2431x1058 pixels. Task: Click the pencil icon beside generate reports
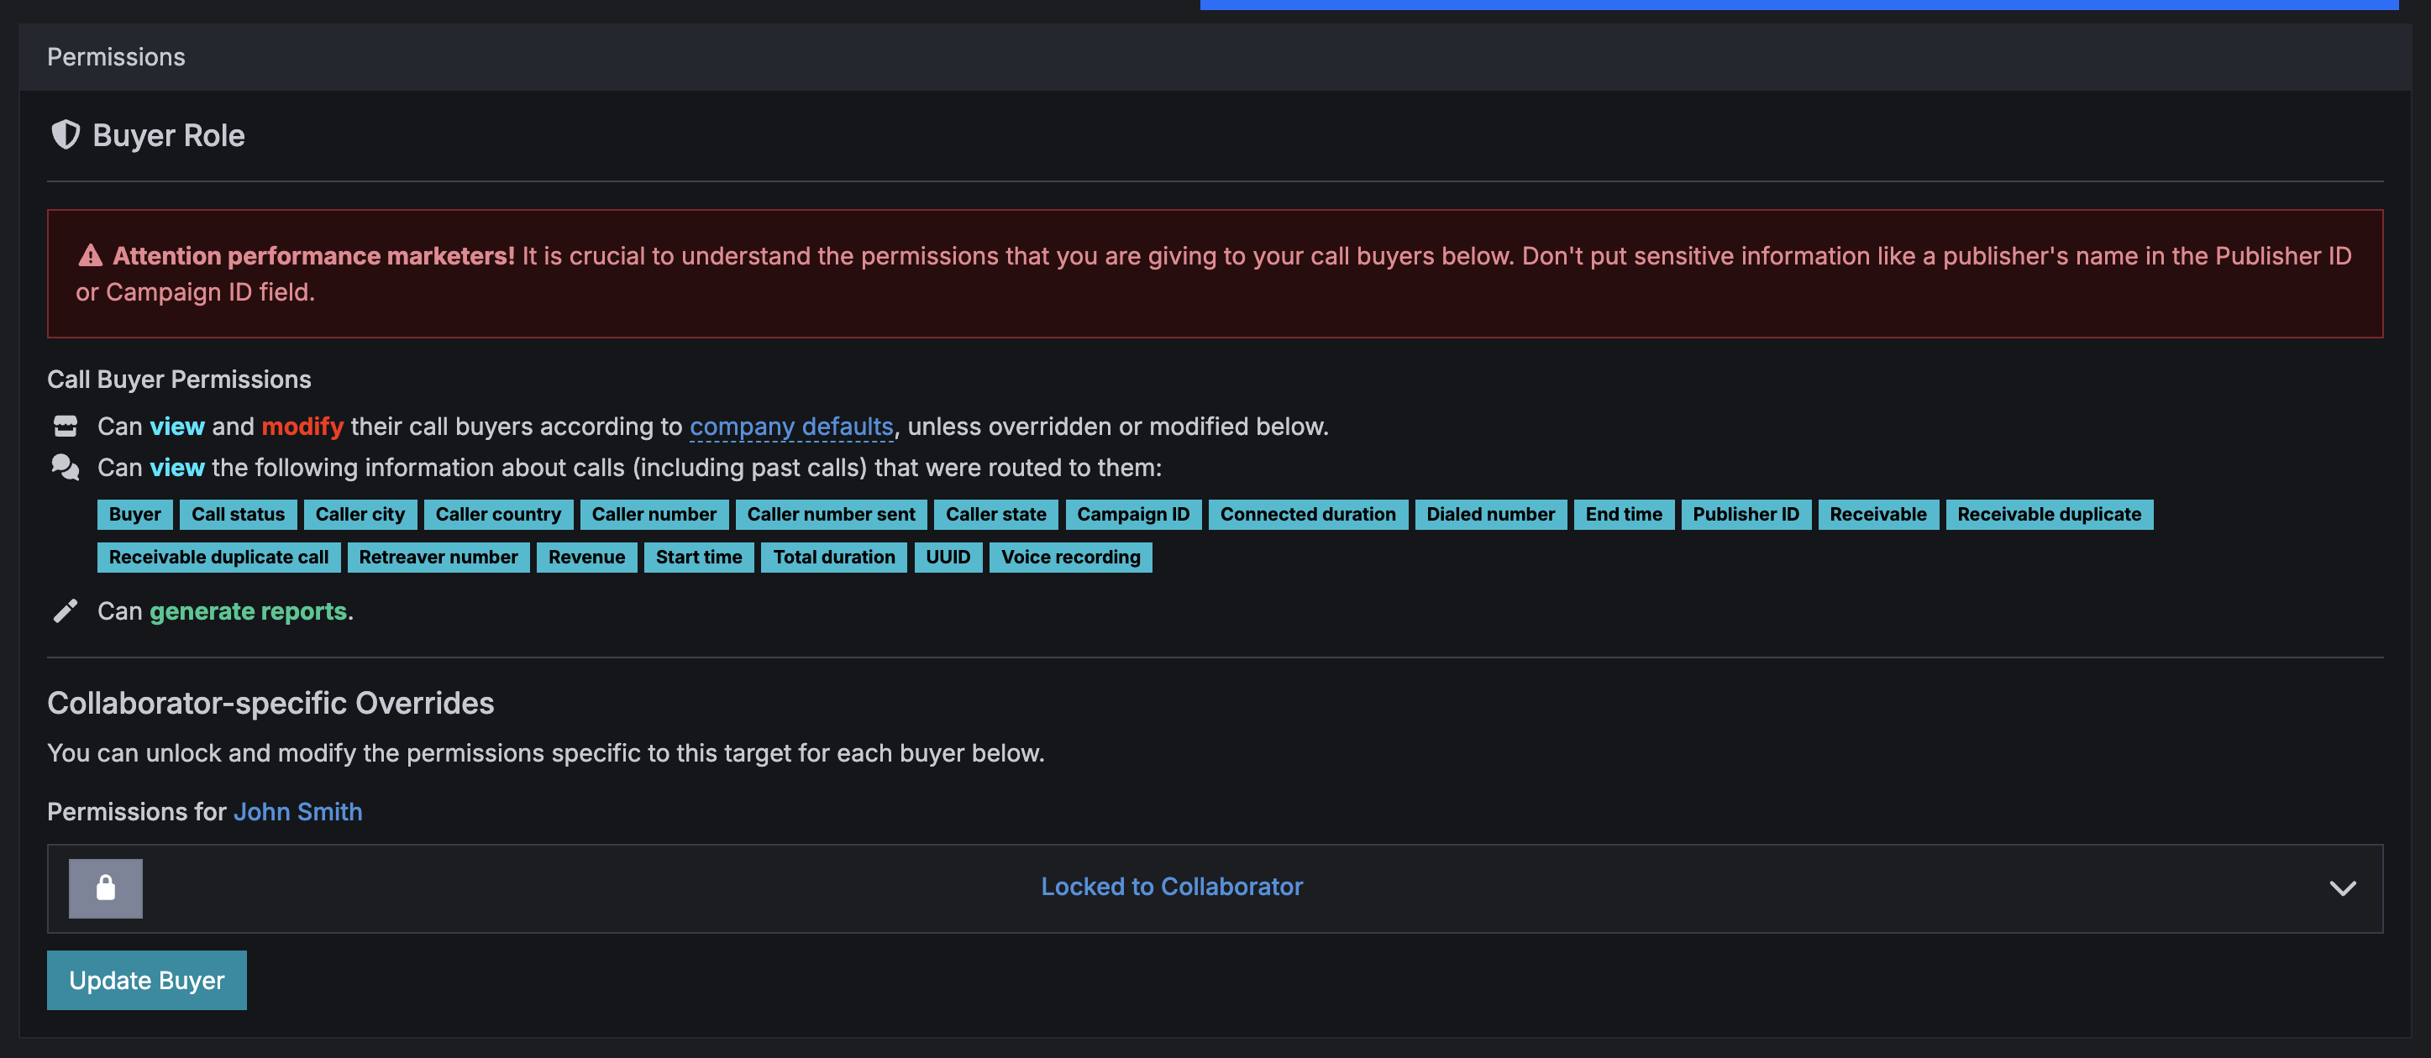coord(66,611)
